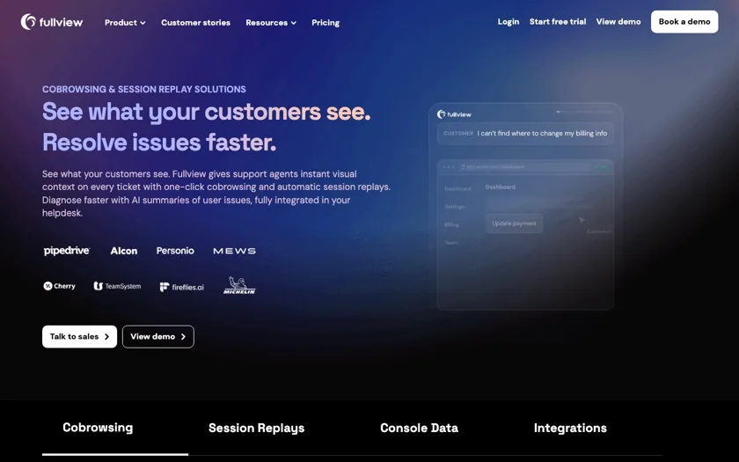Click 'COBROWSING & SESSION REPLAY SOLUTIONS' text
The height and width of the screenshot is (462, 739).
tap(144, 89)
